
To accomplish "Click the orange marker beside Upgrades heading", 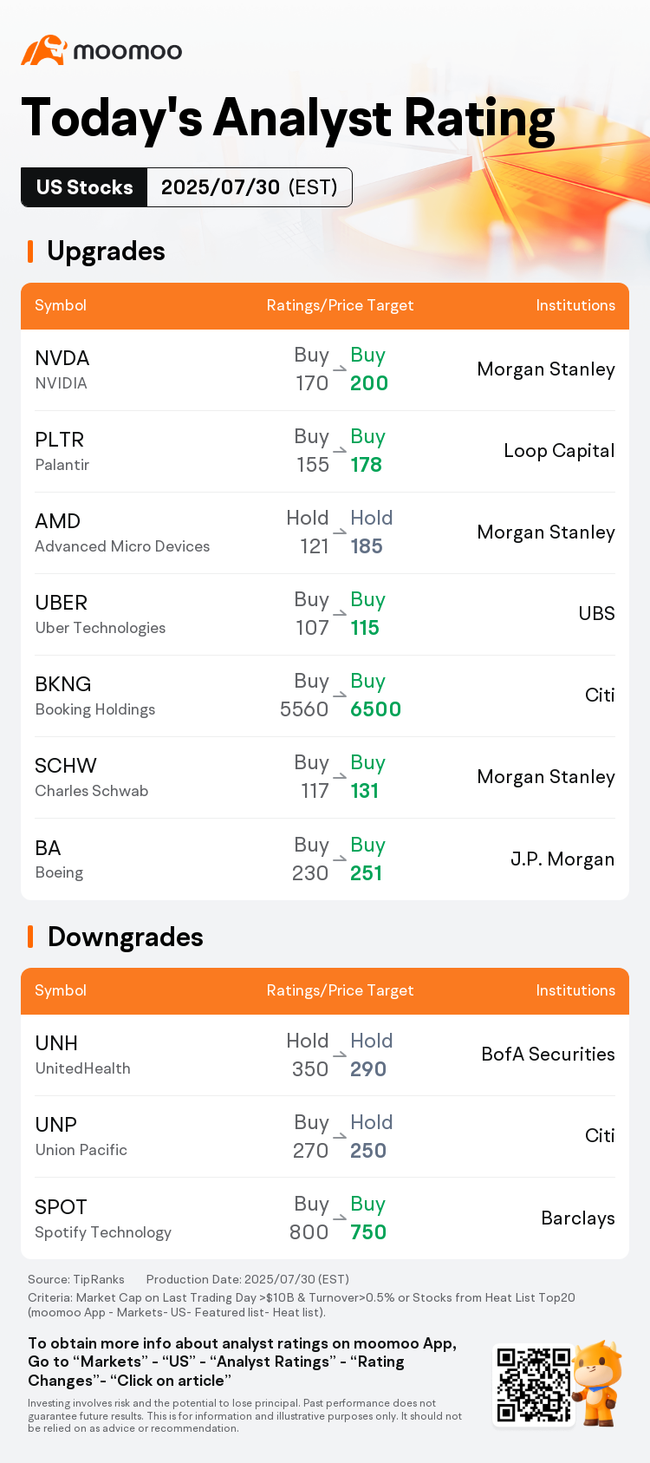I will pyautogui.click(x=30, y=251).
